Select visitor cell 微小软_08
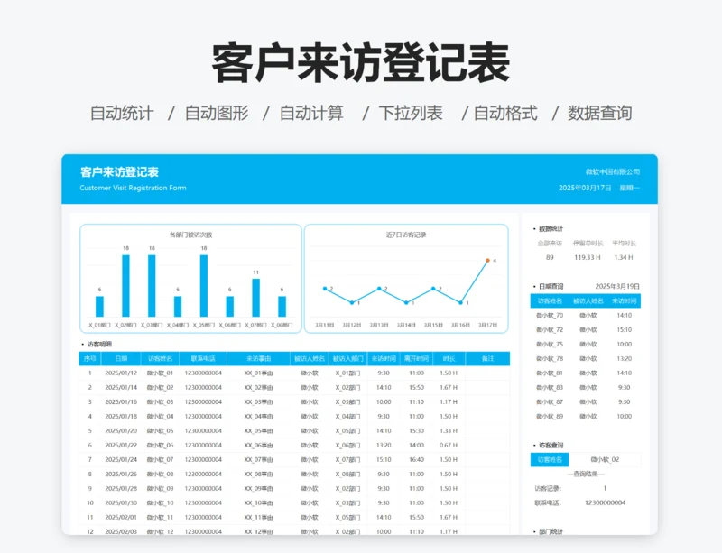722x553 pixels. [161, 475]
